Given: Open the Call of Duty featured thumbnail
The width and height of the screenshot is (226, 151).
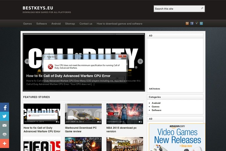Looking at the screenshot, I should click(42, 114).
